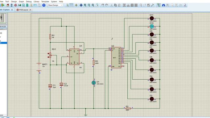Open the Home page icon
The image size is (210, 118).
[x=8, y=5]
